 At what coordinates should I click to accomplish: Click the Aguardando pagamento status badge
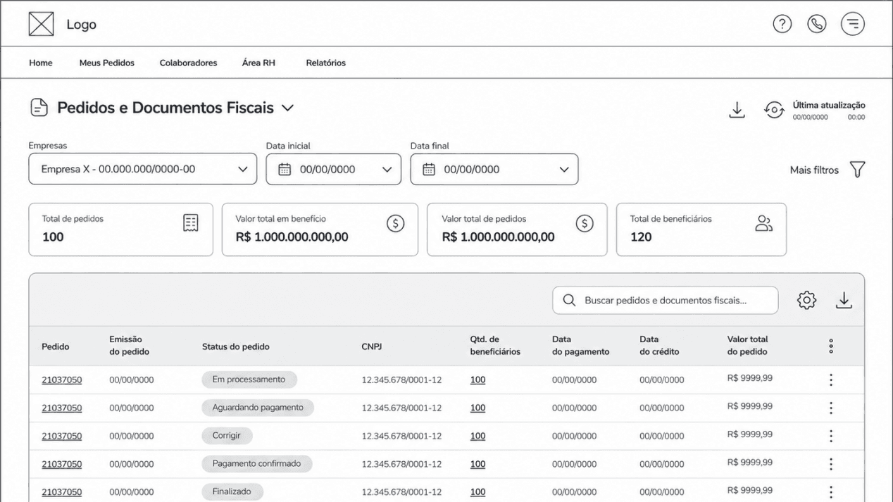pyautogui.click(x=258, y=408)
